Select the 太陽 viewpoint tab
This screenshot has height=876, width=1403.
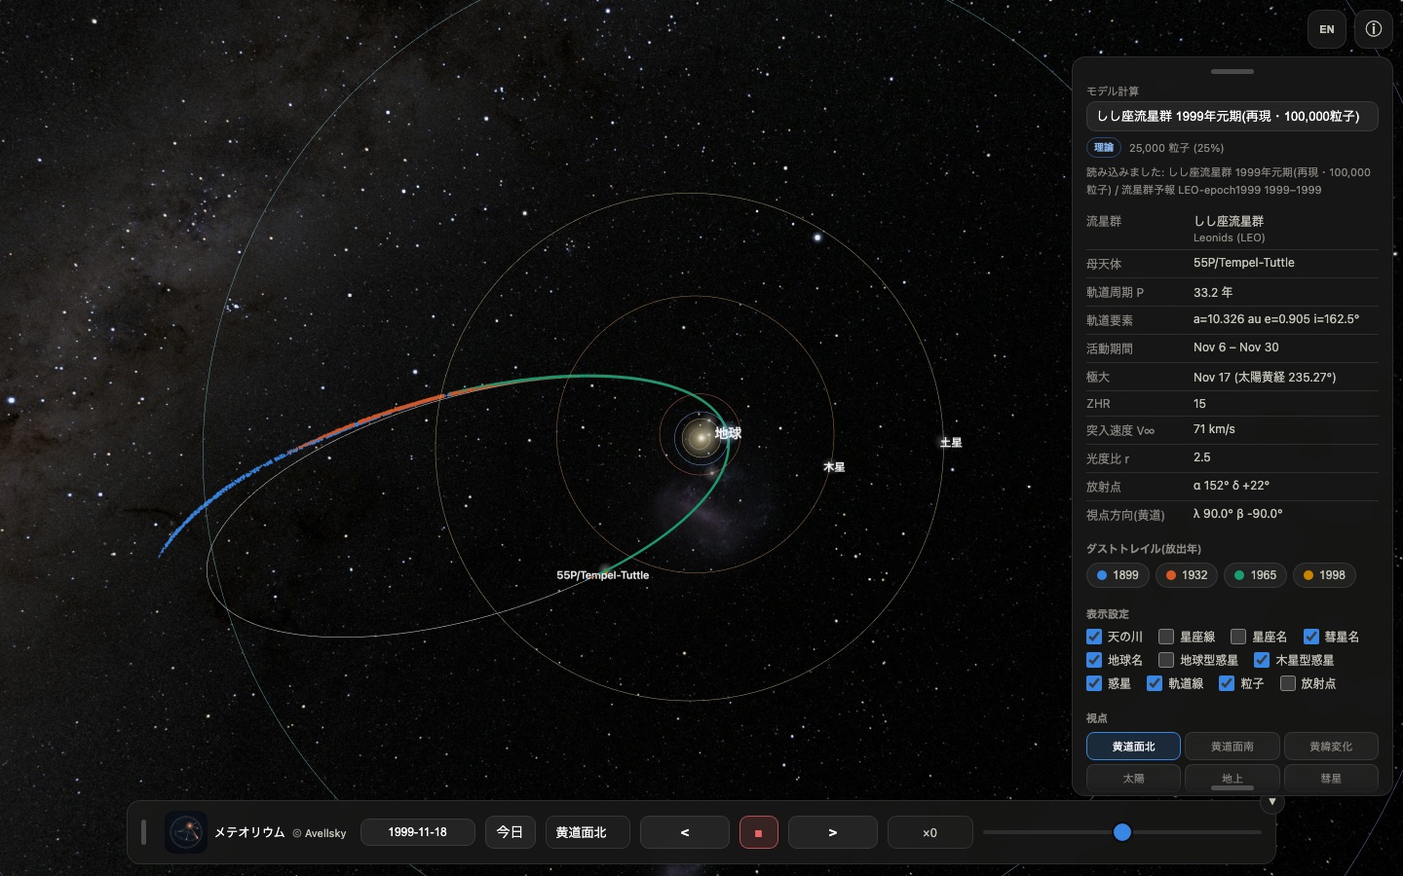tap(1133, 779)
